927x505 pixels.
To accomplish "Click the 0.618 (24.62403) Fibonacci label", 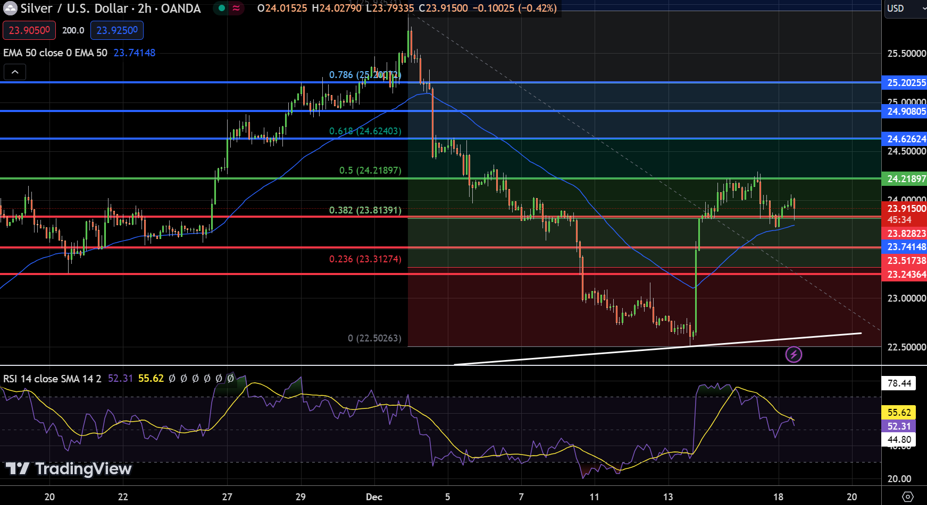I will (365, 131).
